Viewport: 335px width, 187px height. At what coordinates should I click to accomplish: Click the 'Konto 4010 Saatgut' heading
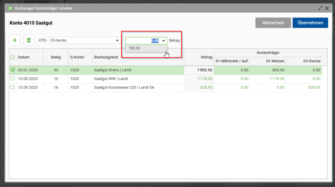point(31,23)
